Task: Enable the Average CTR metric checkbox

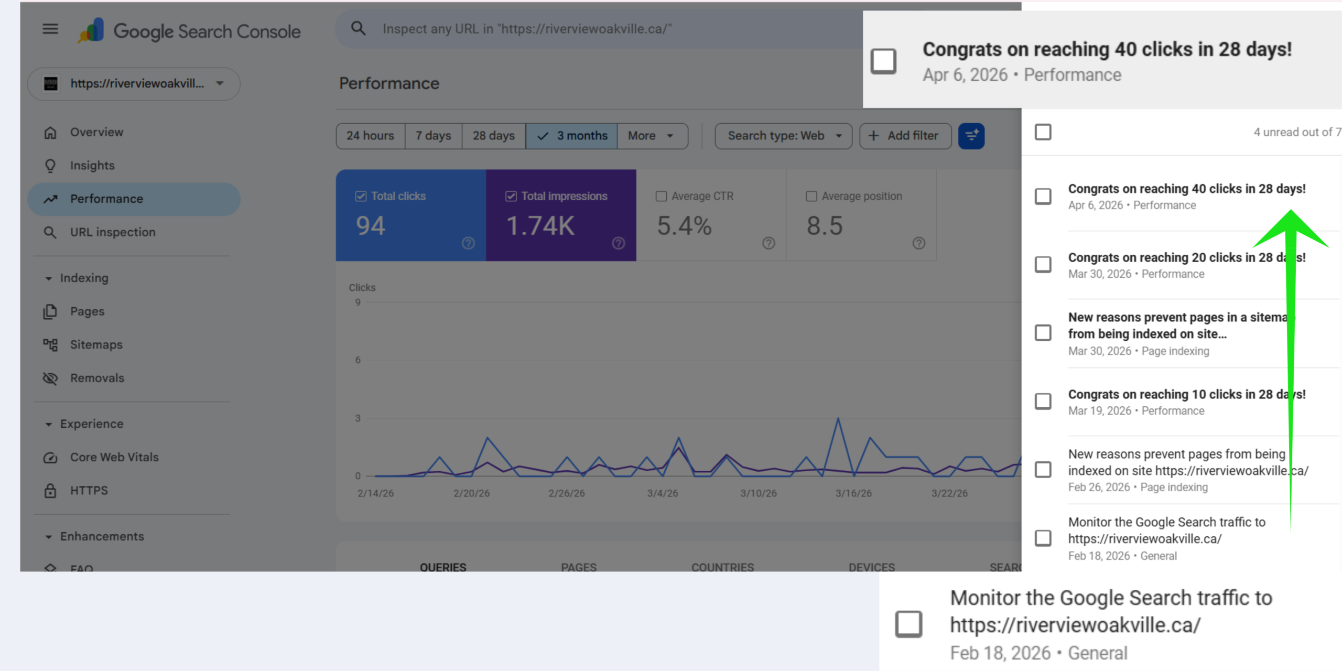Action: point(661,197)
